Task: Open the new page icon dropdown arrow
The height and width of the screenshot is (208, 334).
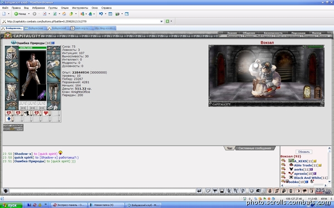Action: pos(9,14)
